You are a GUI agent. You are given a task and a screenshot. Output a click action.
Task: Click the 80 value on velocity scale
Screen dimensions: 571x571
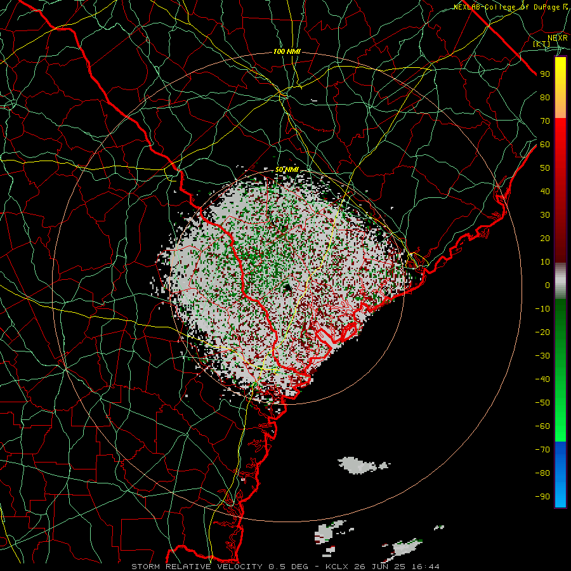tap(545, 97)
